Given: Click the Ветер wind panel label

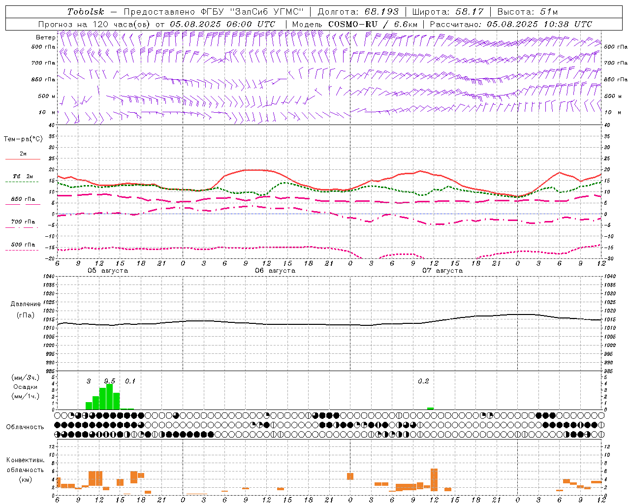Looking at the screenshot, I should [x=45, y=37].
